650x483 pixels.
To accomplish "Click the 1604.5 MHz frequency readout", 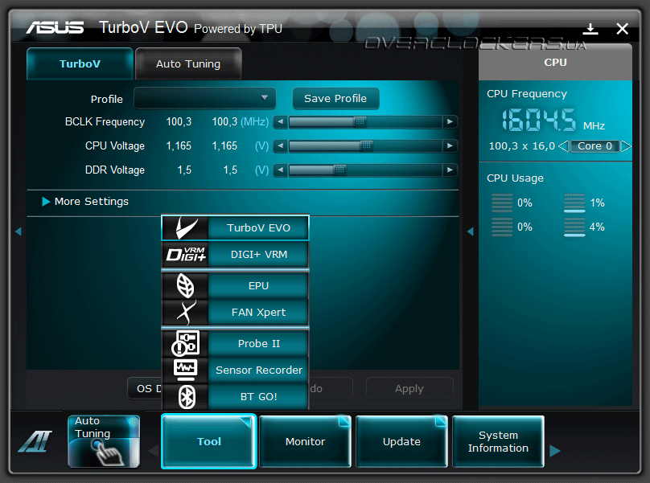I will click(538, 120).
